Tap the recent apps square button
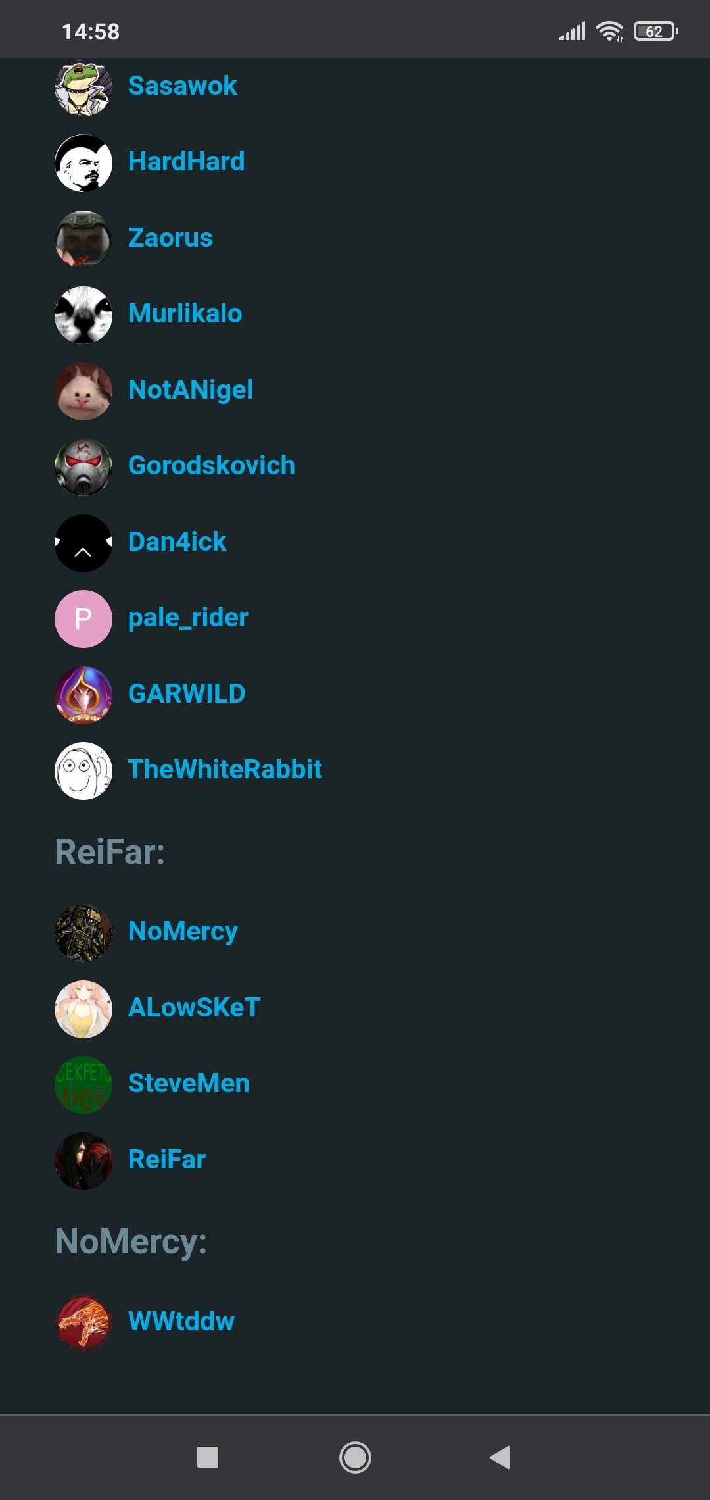 click(208, 1457)
